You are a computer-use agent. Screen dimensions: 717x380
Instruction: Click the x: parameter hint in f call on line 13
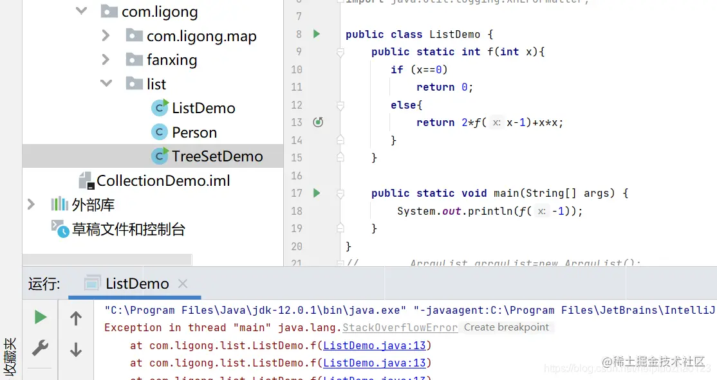click(x=497, y=122)
